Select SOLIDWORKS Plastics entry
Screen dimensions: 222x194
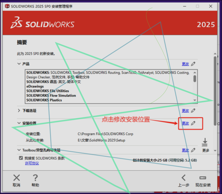pyautogui.click(x=44, y=100)
